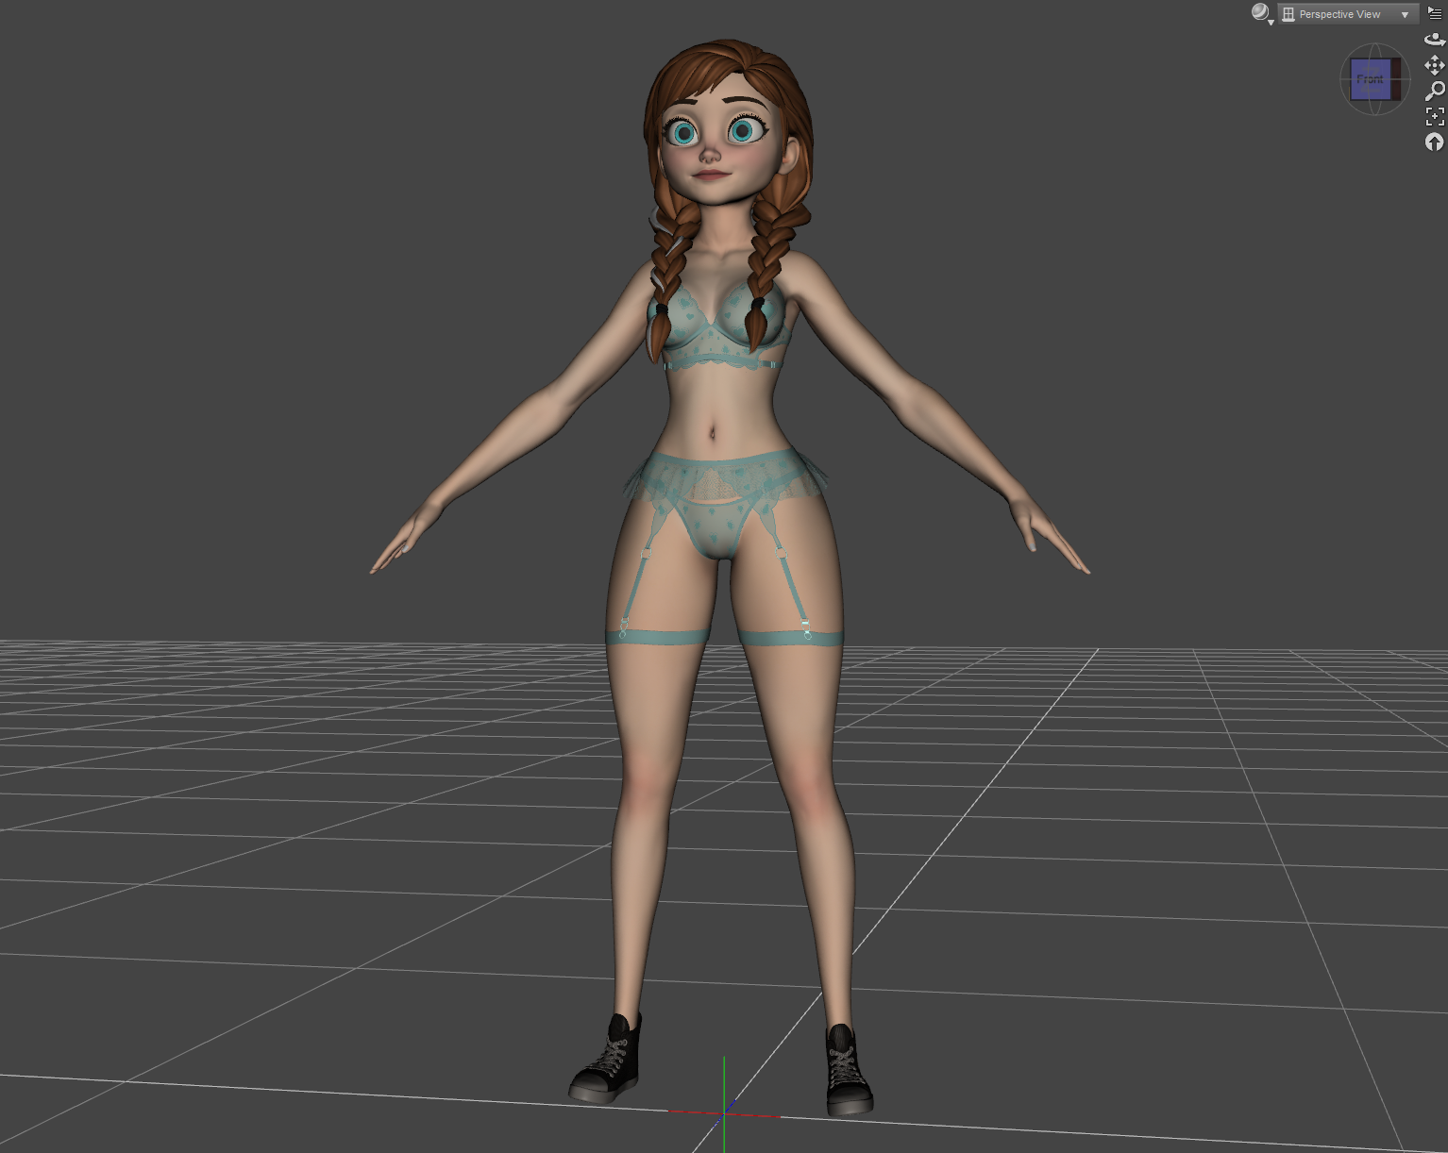
Task: Click the Front face of view cube
Action: pos(1371,79)
